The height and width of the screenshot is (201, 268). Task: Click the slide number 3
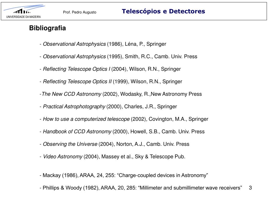point(250,188)
